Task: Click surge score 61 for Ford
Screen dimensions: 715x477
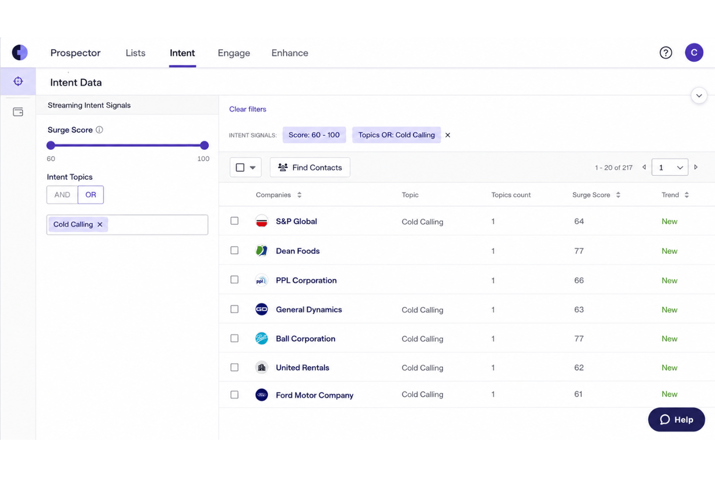Action: click(x=578, y=394)
